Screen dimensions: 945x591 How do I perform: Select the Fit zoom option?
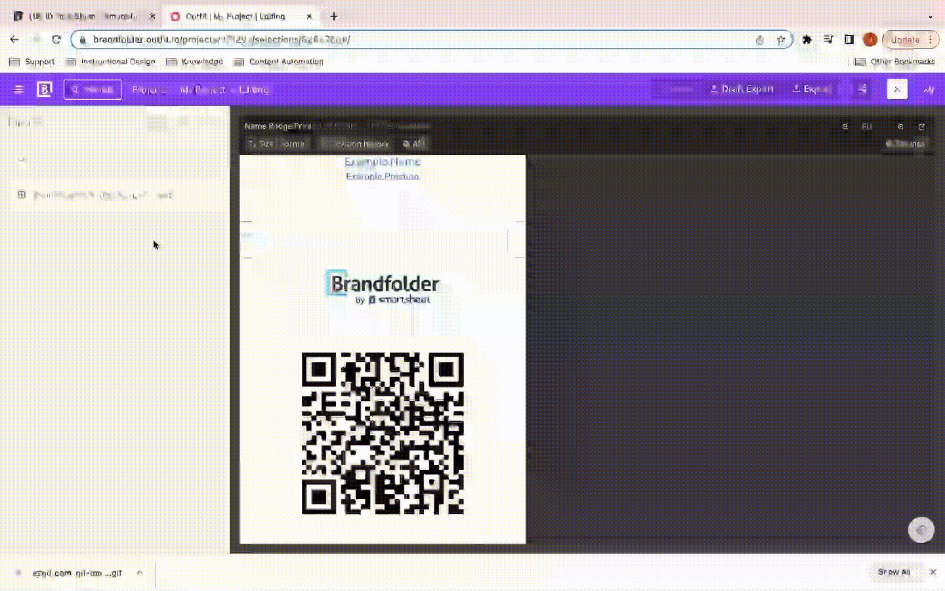tap(866, 126)
